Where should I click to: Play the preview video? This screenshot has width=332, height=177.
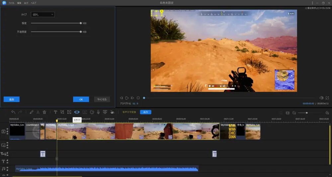pos(127,98)
